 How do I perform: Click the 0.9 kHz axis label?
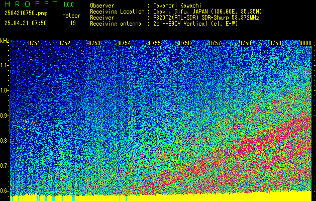4,116
